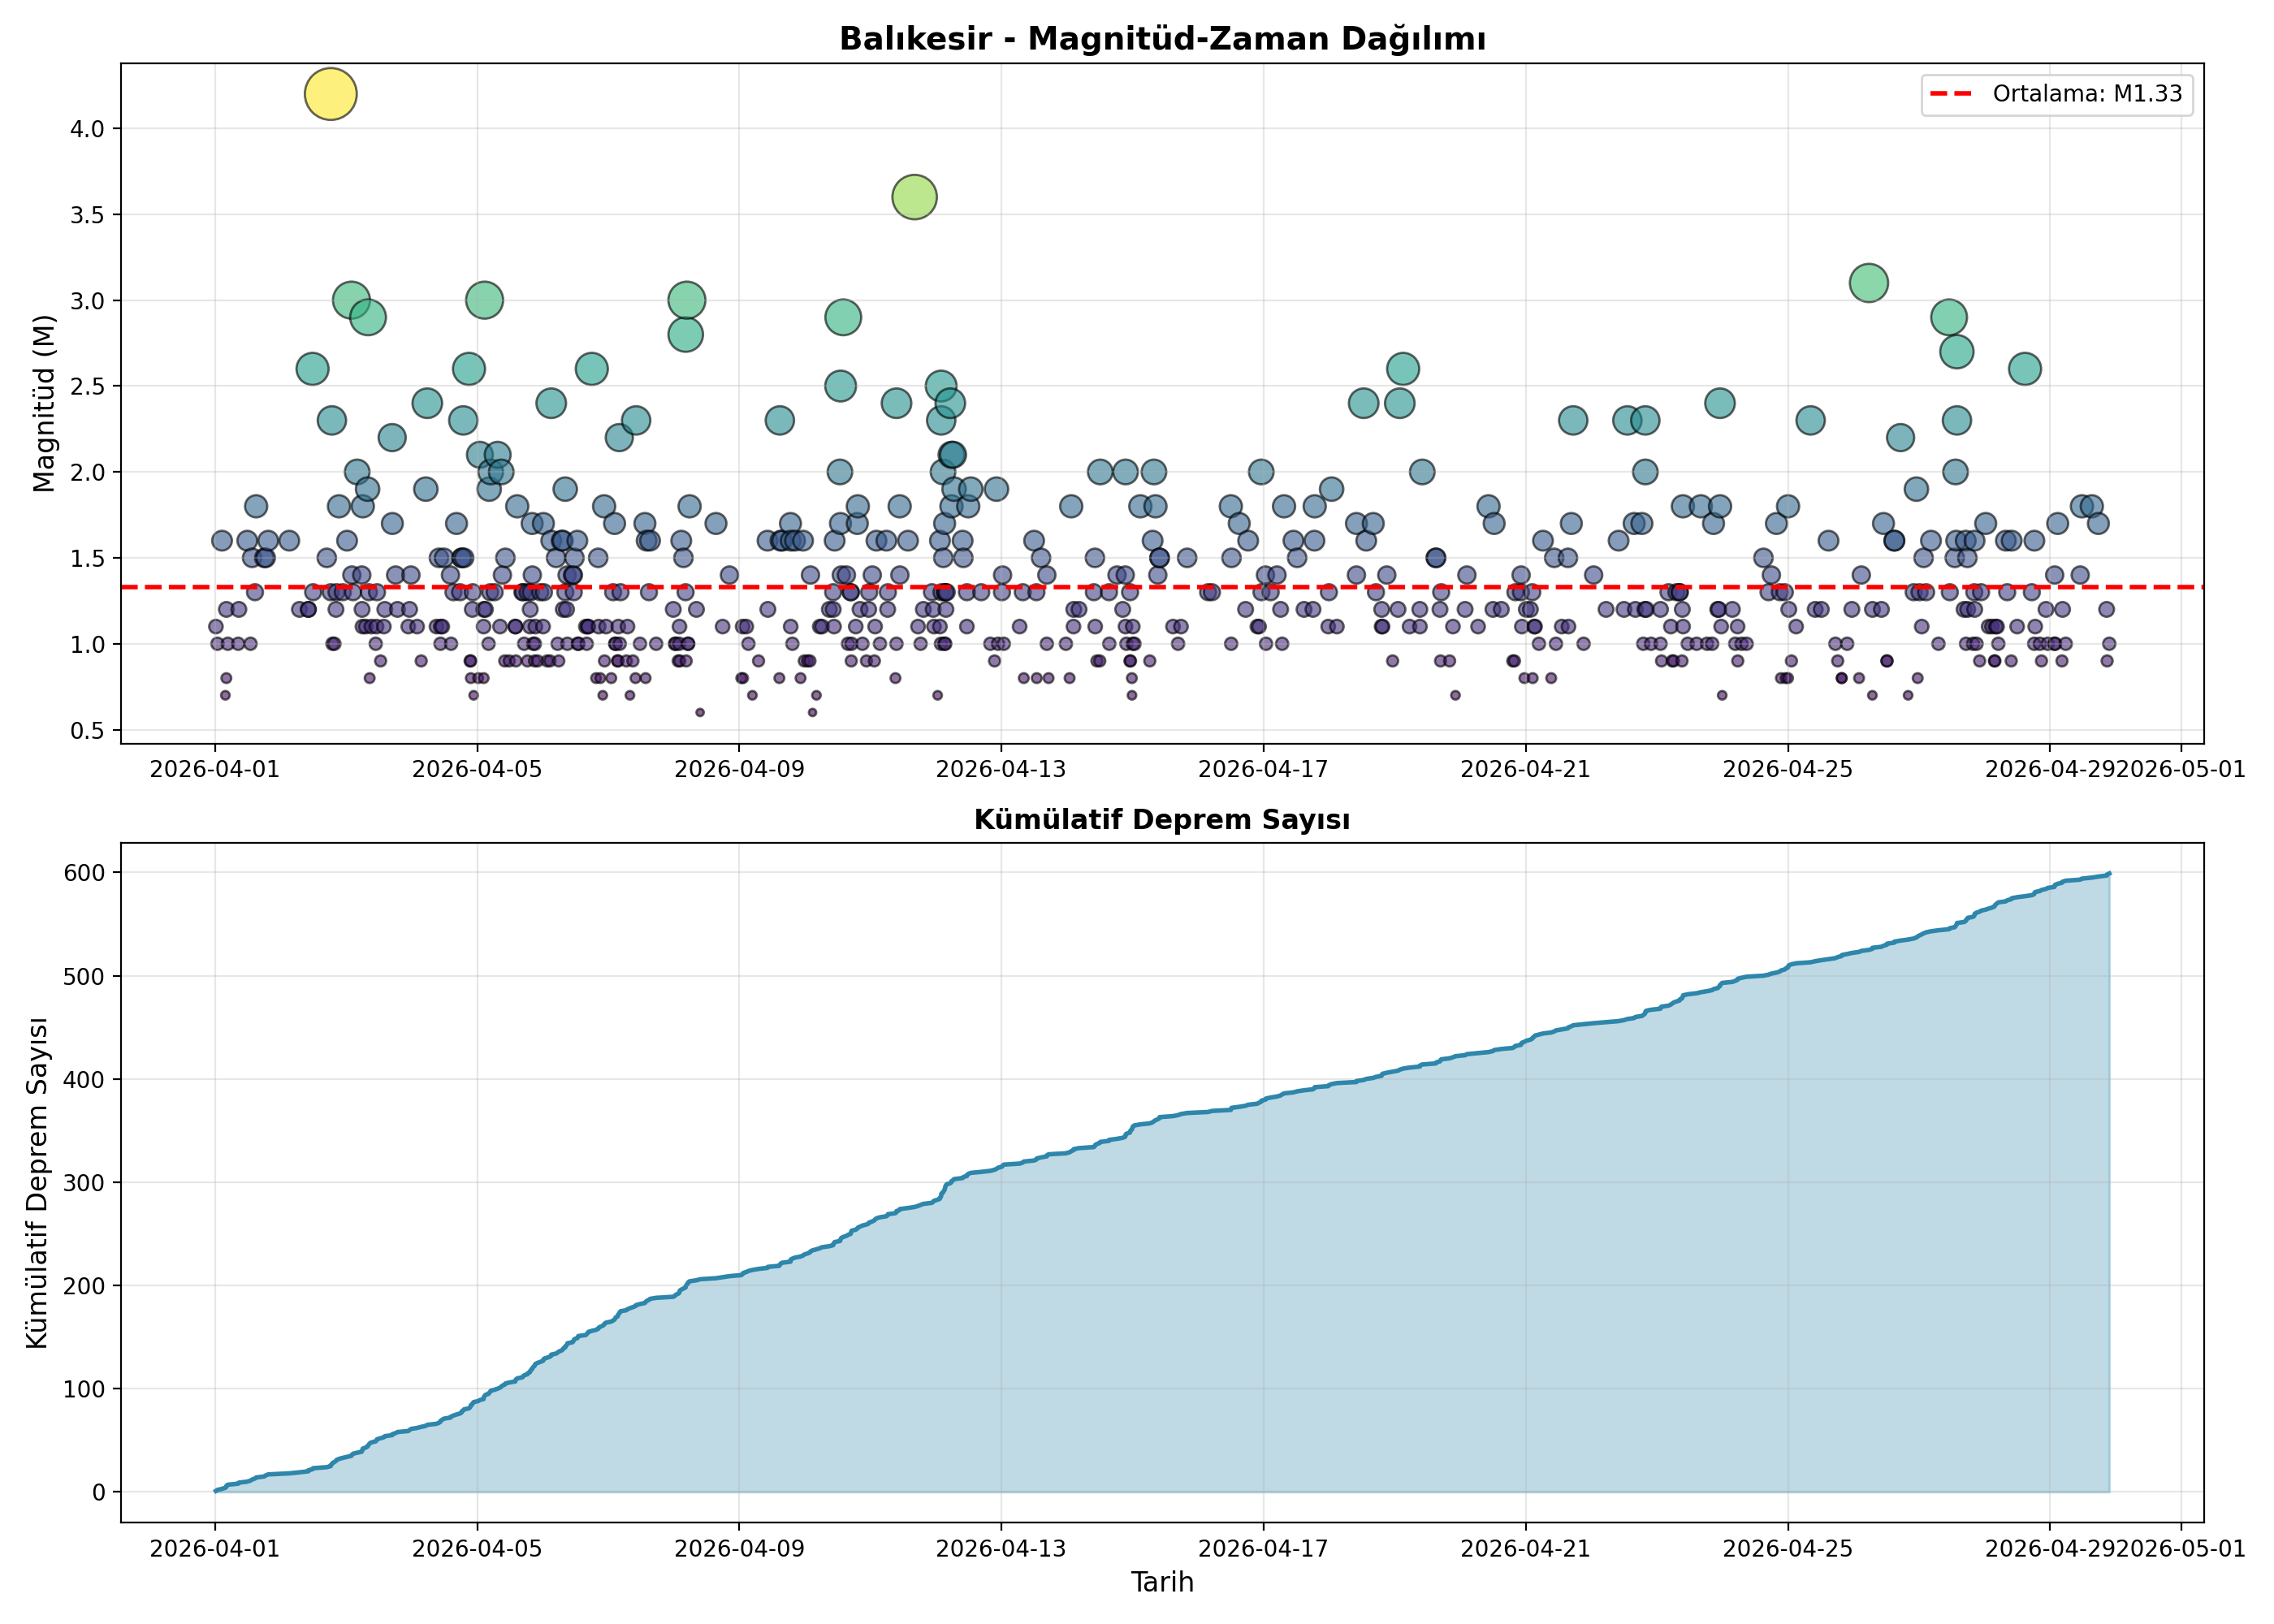Click '3.0' on the magnitude axis

(87, 301)
